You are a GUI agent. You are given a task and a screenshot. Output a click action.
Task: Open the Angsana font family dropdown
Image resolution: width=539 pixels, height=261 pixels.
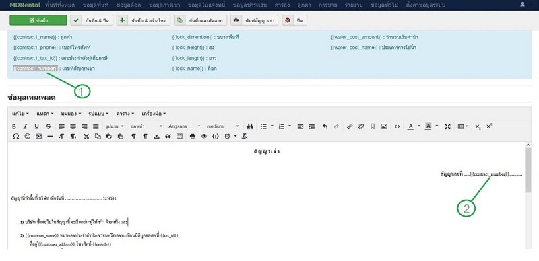(185, 126)
